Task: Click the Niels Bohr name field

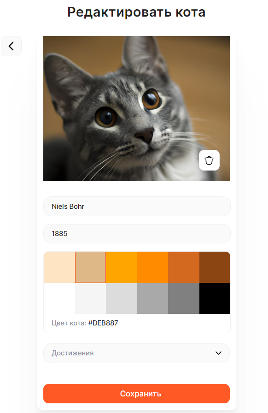Action: (x=136, y=206)
